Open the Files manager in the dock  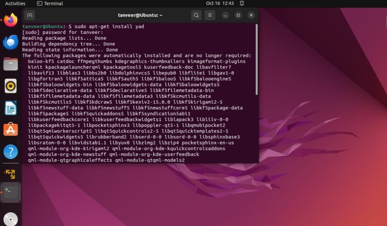(x=11, y=64)
